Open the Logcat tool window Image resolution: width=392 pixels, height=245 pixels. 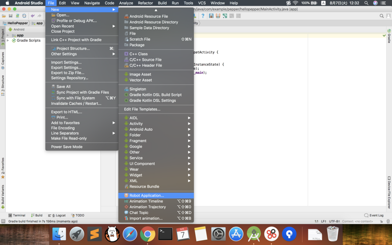(x=57, y=215)
